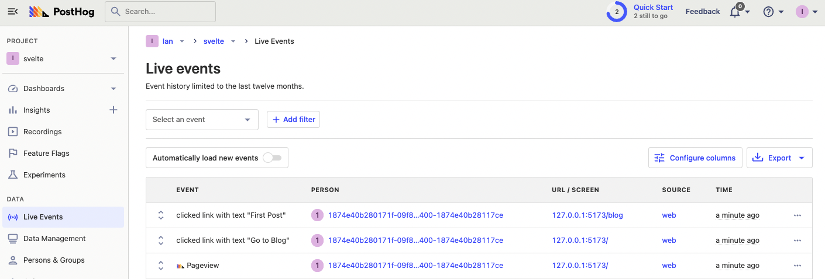Toggle Automatically load new events switch
The image size is (825, 279).
(x=272, y=158)
